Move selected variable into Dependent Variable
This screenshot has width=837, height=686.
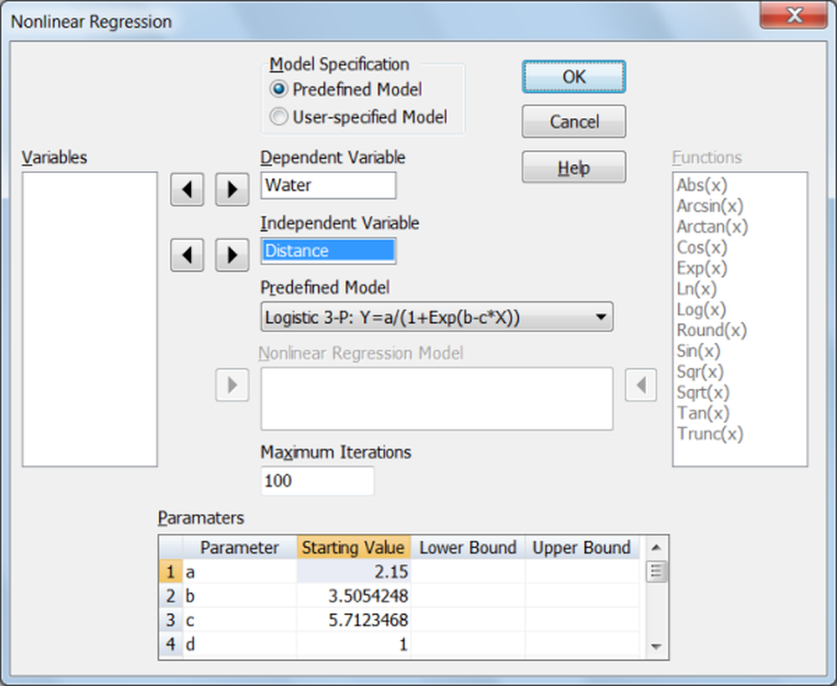[231, 189]
